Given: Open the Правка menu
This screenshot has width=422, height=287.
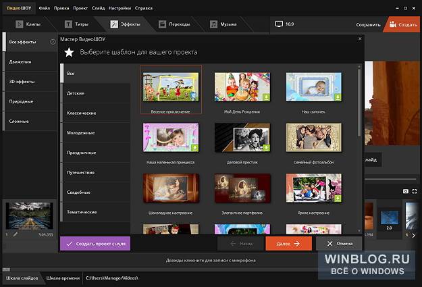Looking at the screenshot, I should [61, 8].
